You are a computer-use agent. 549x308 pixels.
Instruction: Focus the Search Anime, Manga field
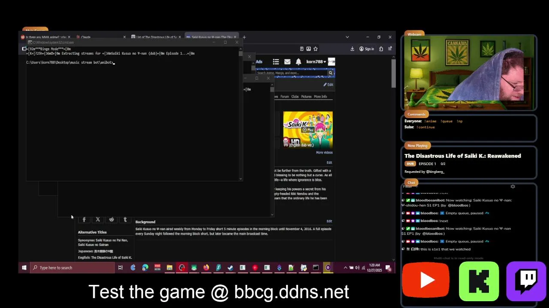292,73
